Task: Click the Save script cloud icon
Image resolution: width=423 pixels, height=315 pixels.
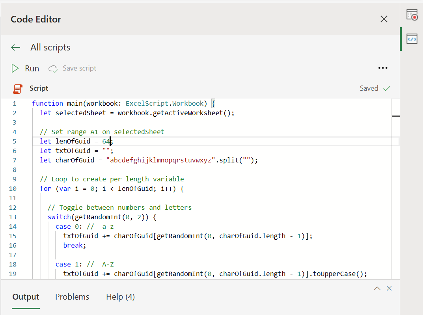Action: pos(53,69)
